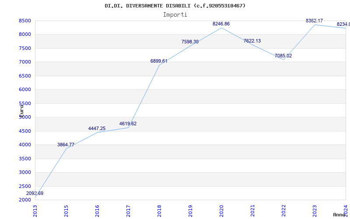Click the 2022 year axis label

283,211
